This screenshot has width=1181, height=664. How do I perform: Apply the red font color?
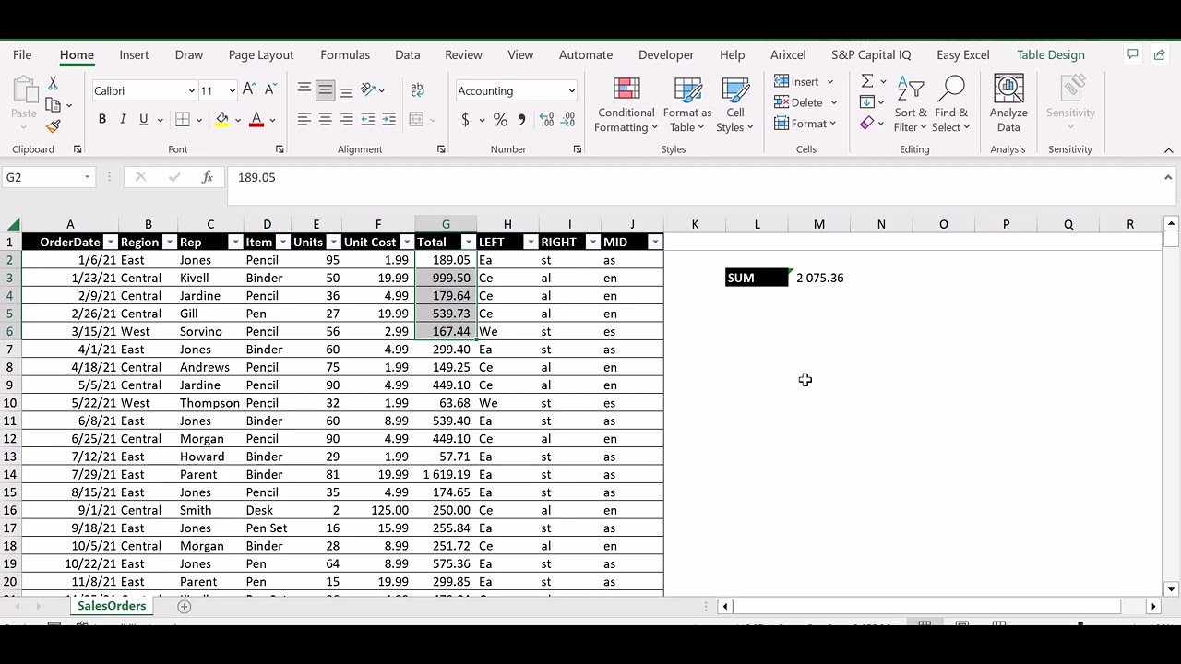256,119
